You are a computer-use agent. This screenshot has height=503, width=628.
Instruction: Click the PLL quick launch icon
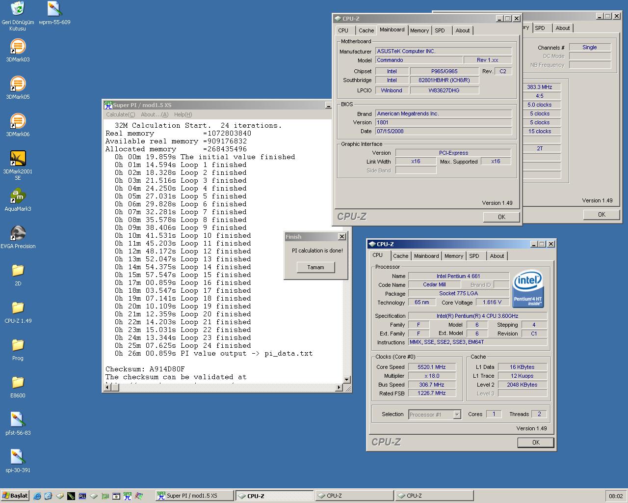click(x=82, y=496)
